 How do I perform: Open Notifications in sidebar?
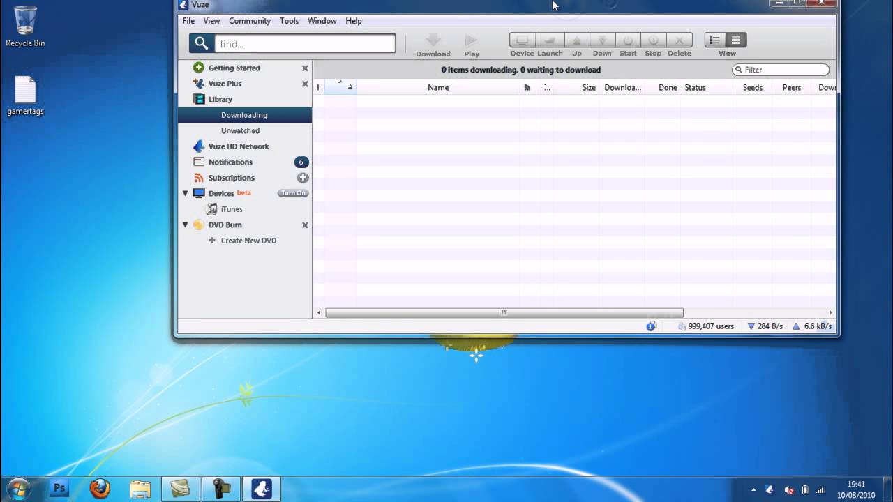[x=230, y=162]
